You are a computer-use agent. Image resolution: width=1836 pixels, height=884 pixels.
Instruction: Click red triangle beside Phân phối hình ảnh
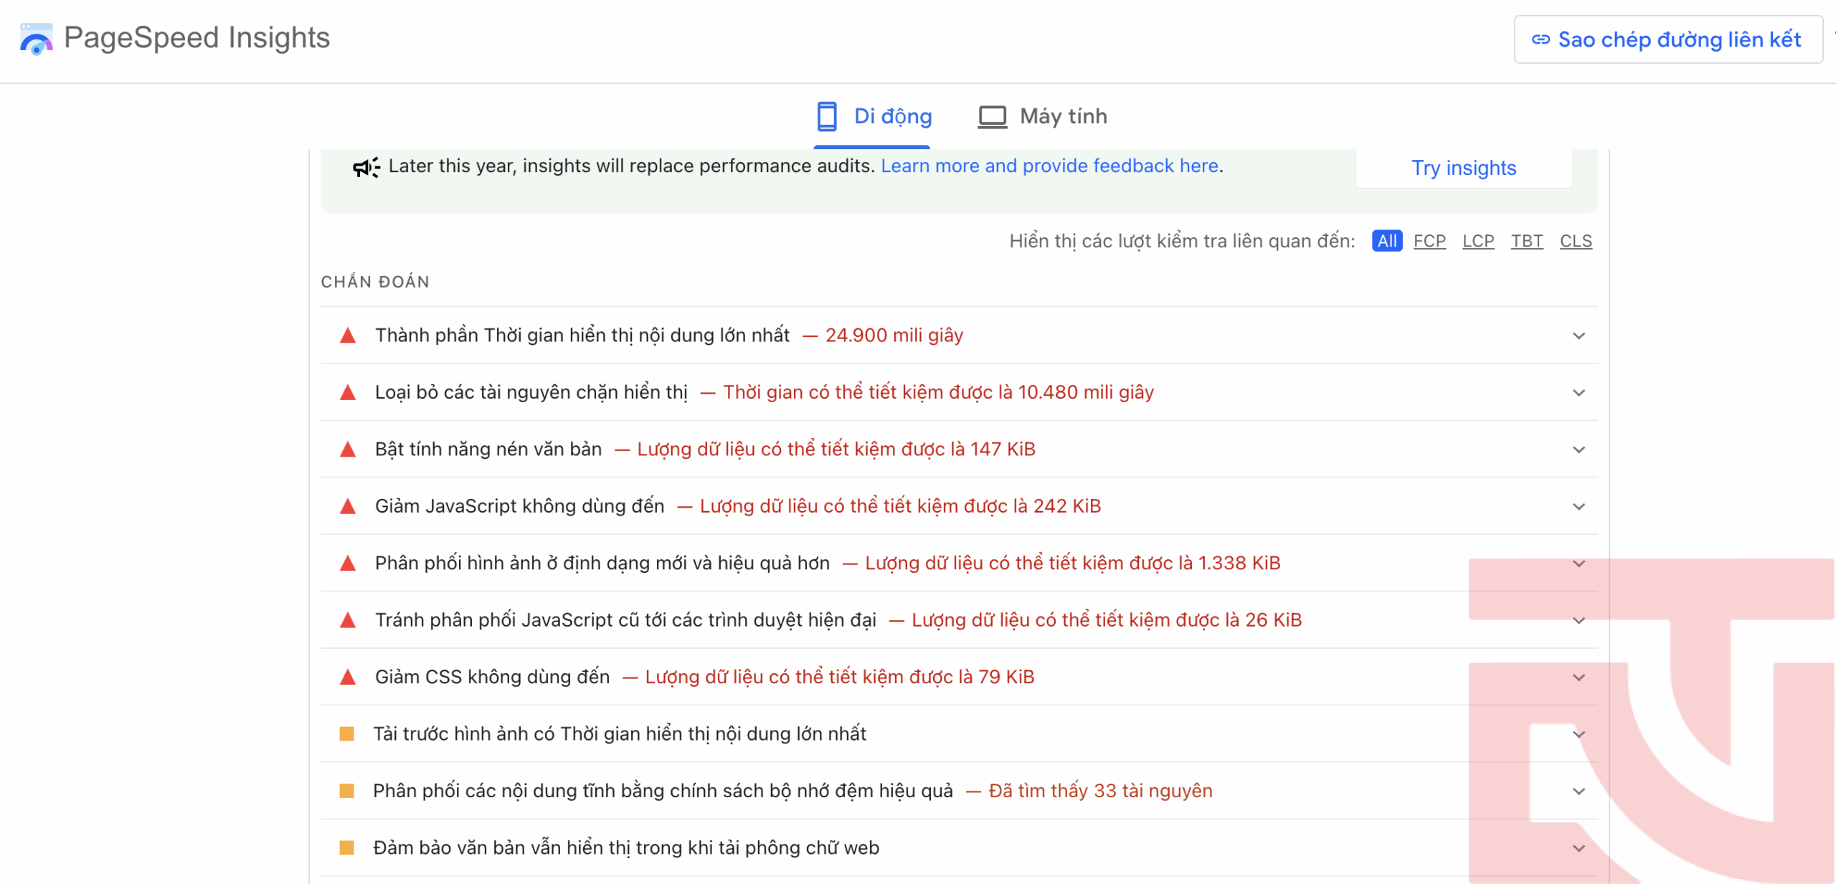pyautogui.click(x=348, y=563)
